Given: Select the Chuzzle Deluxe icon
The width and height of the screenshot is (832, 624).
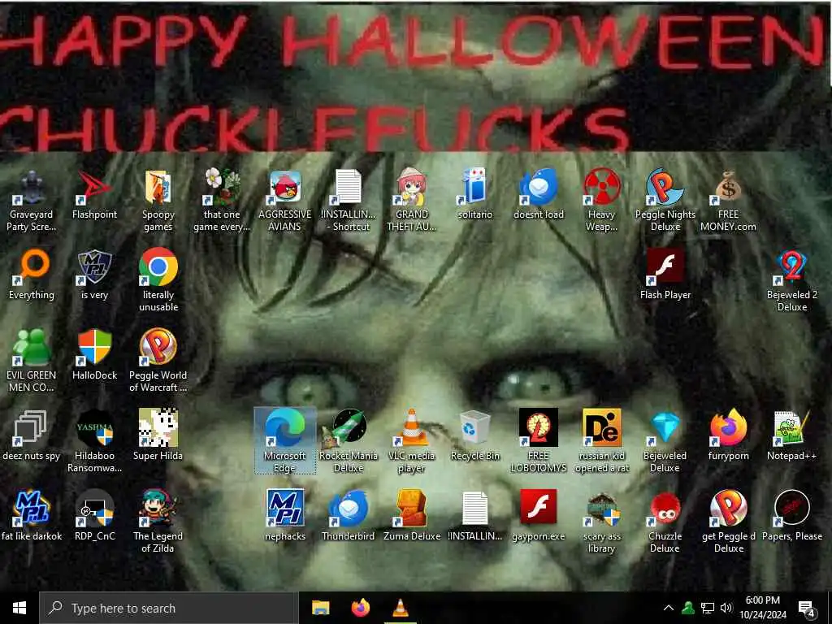Looking at the screenshot, I should pos(665,522).
